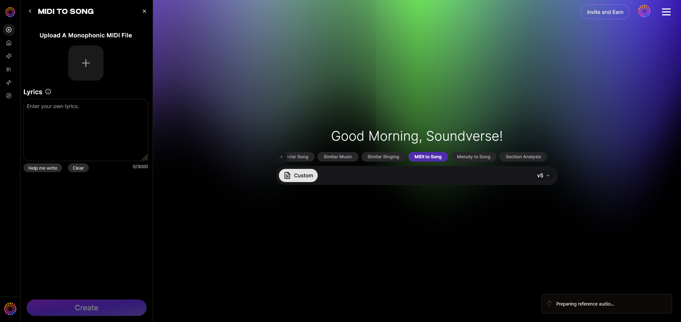Open the v5 model version dropdown
The width and height of the screenshot is (681, 322).
pos(543,175)
